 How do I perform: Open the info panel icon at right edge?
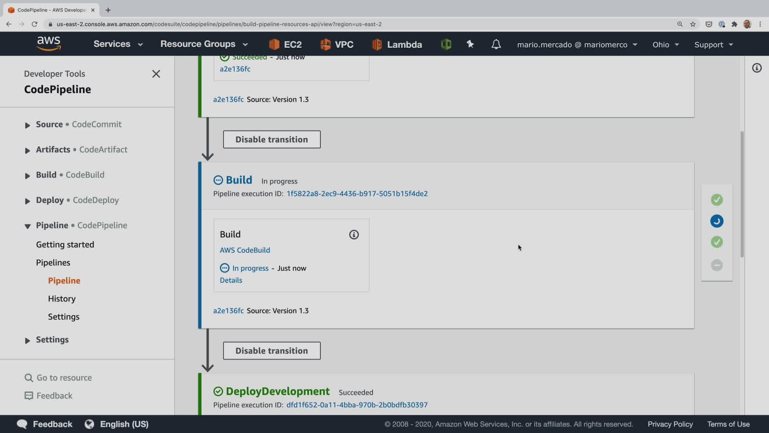[x=757, y=68]
